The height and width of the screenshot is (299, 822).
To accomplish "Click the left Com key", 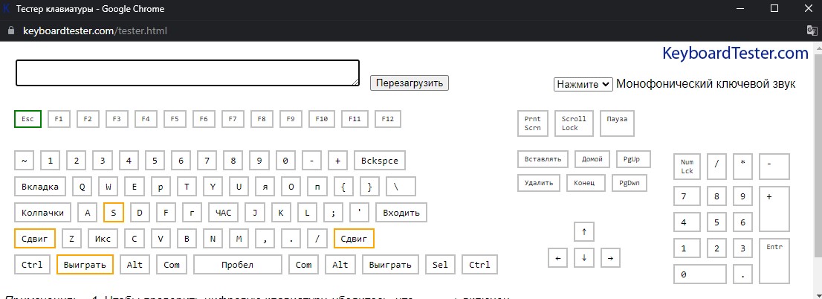I will coord(172,264).
